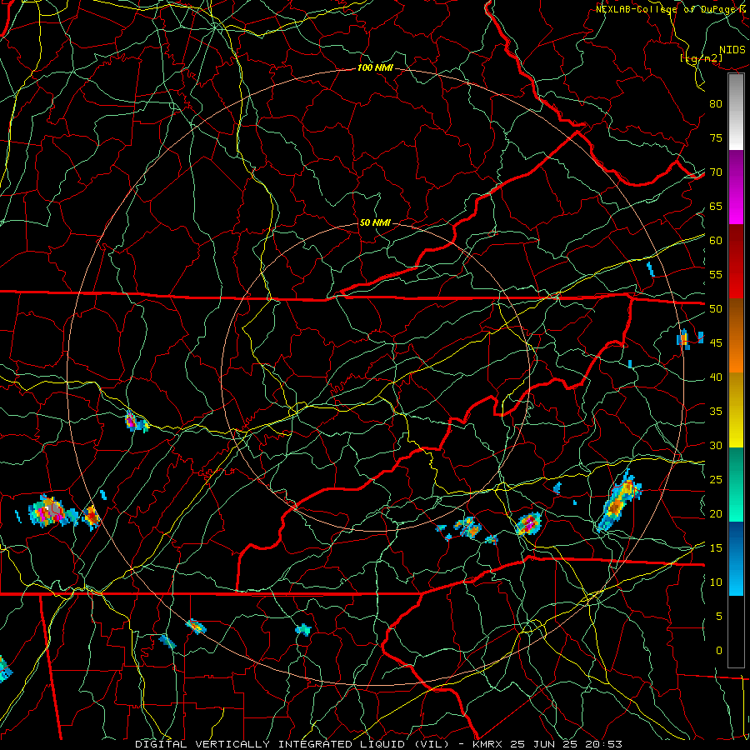Click the "50 NMI" range ring label
Screen dimensions: 750x750
click(374, 222)
